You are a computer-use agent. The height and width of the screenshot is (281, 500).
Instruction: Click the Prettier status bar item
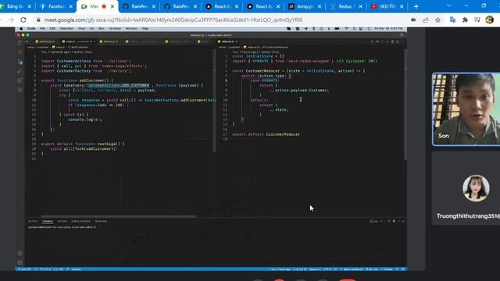(388, 269)
